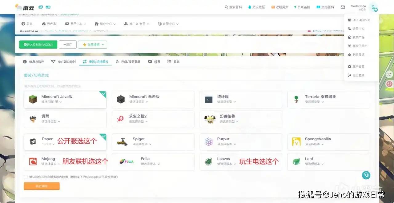Click the Minecraft 基岩版 bedrock block icon
This screenshot has height=203, width=394.
coord(121,99)
